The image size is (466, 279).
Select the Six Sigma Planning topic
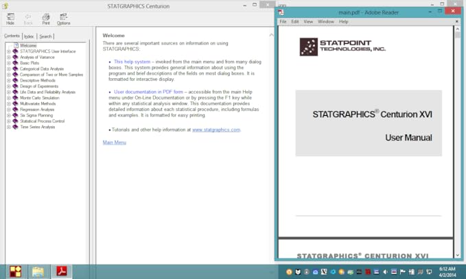[x=36, y=115]
